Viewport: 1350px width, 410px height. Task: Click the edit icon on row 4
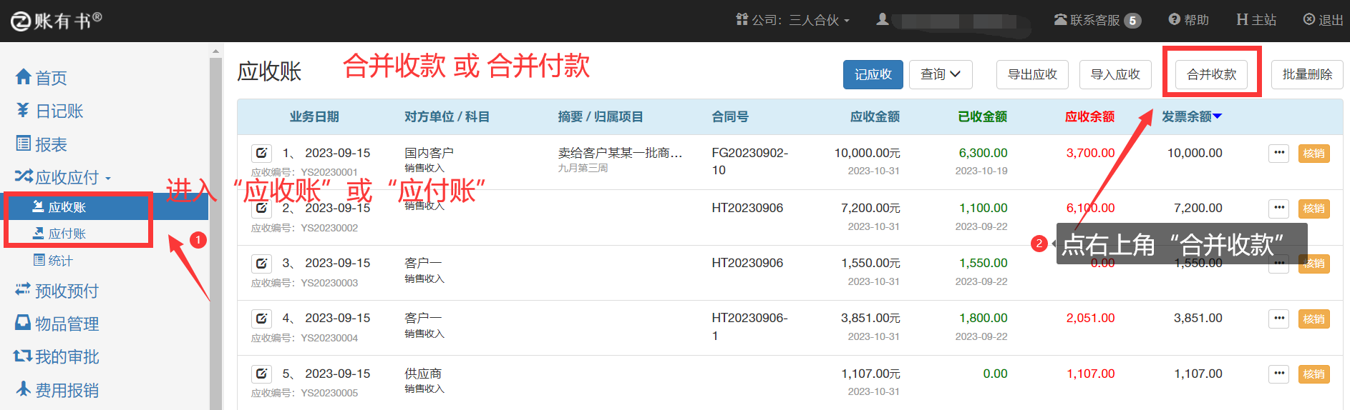[x=261, y=319]
